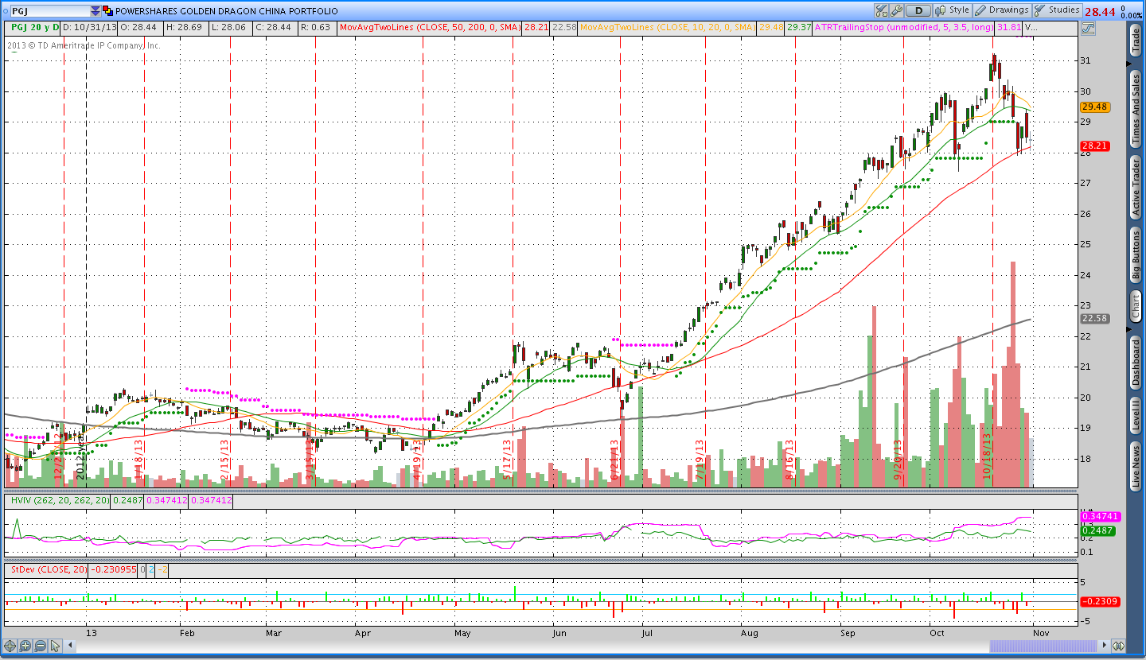Click MovAvgTwoLines 10, 20 study label
The width and height of the screenshot is (1146, 660).
pyautogui.click(x=667, y=27)
